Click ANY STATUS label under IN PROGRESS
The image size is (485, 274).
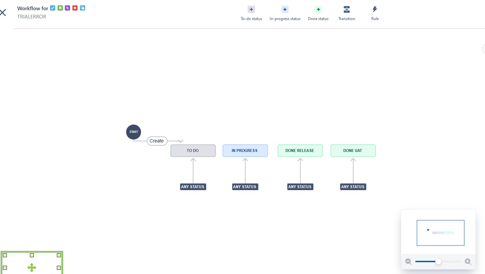tap(245, 187)
